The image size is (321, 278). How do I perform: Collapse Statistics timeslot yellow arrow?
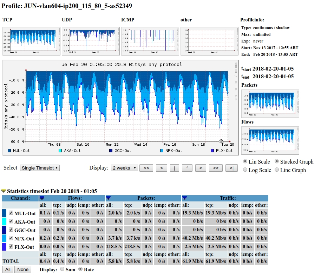4,191
